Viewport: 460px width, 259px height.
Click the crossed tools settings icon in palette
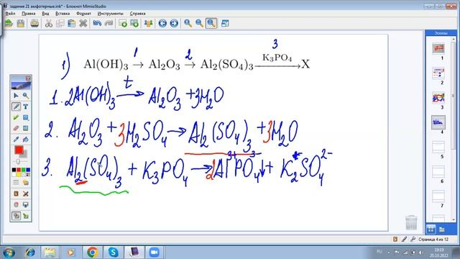(x=26, y=194)
